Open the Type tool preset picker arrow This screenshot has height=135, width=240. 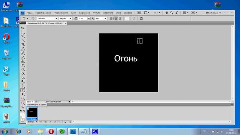(x=27, y=18)
